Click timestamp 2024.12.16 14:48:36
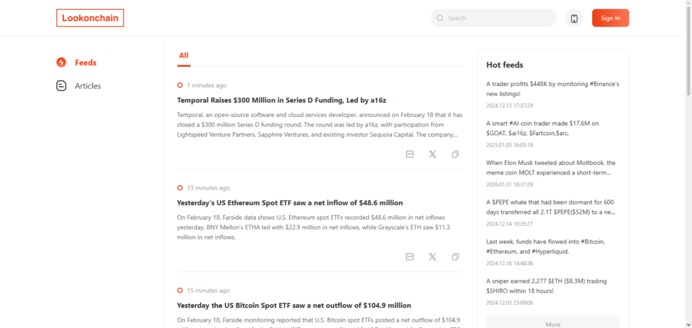The width and height of the screenshot is (692, 328). pos(510,263)
